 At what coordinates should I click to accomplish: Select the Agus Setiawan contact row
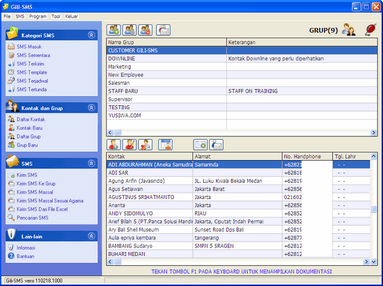click(x=238, y=189)
